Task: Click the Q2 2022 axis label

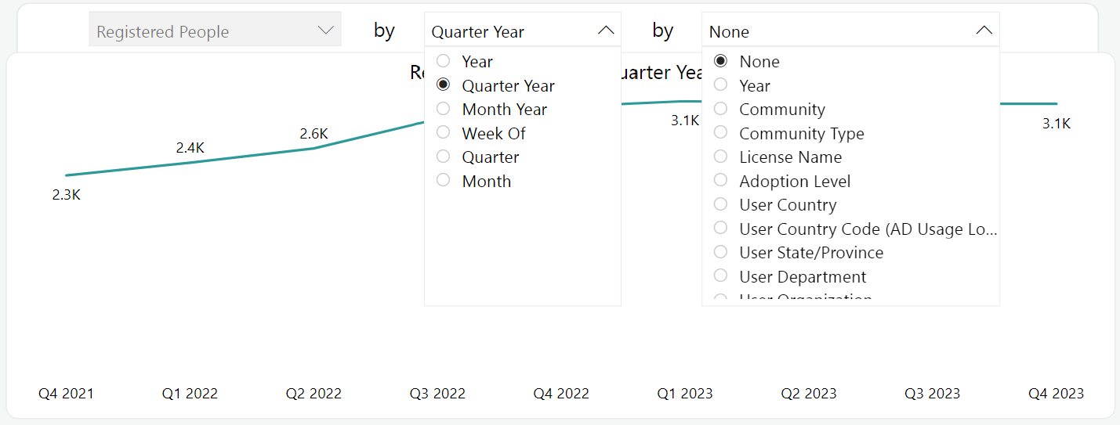Action: pyautogui.click(x=314, y=394)
